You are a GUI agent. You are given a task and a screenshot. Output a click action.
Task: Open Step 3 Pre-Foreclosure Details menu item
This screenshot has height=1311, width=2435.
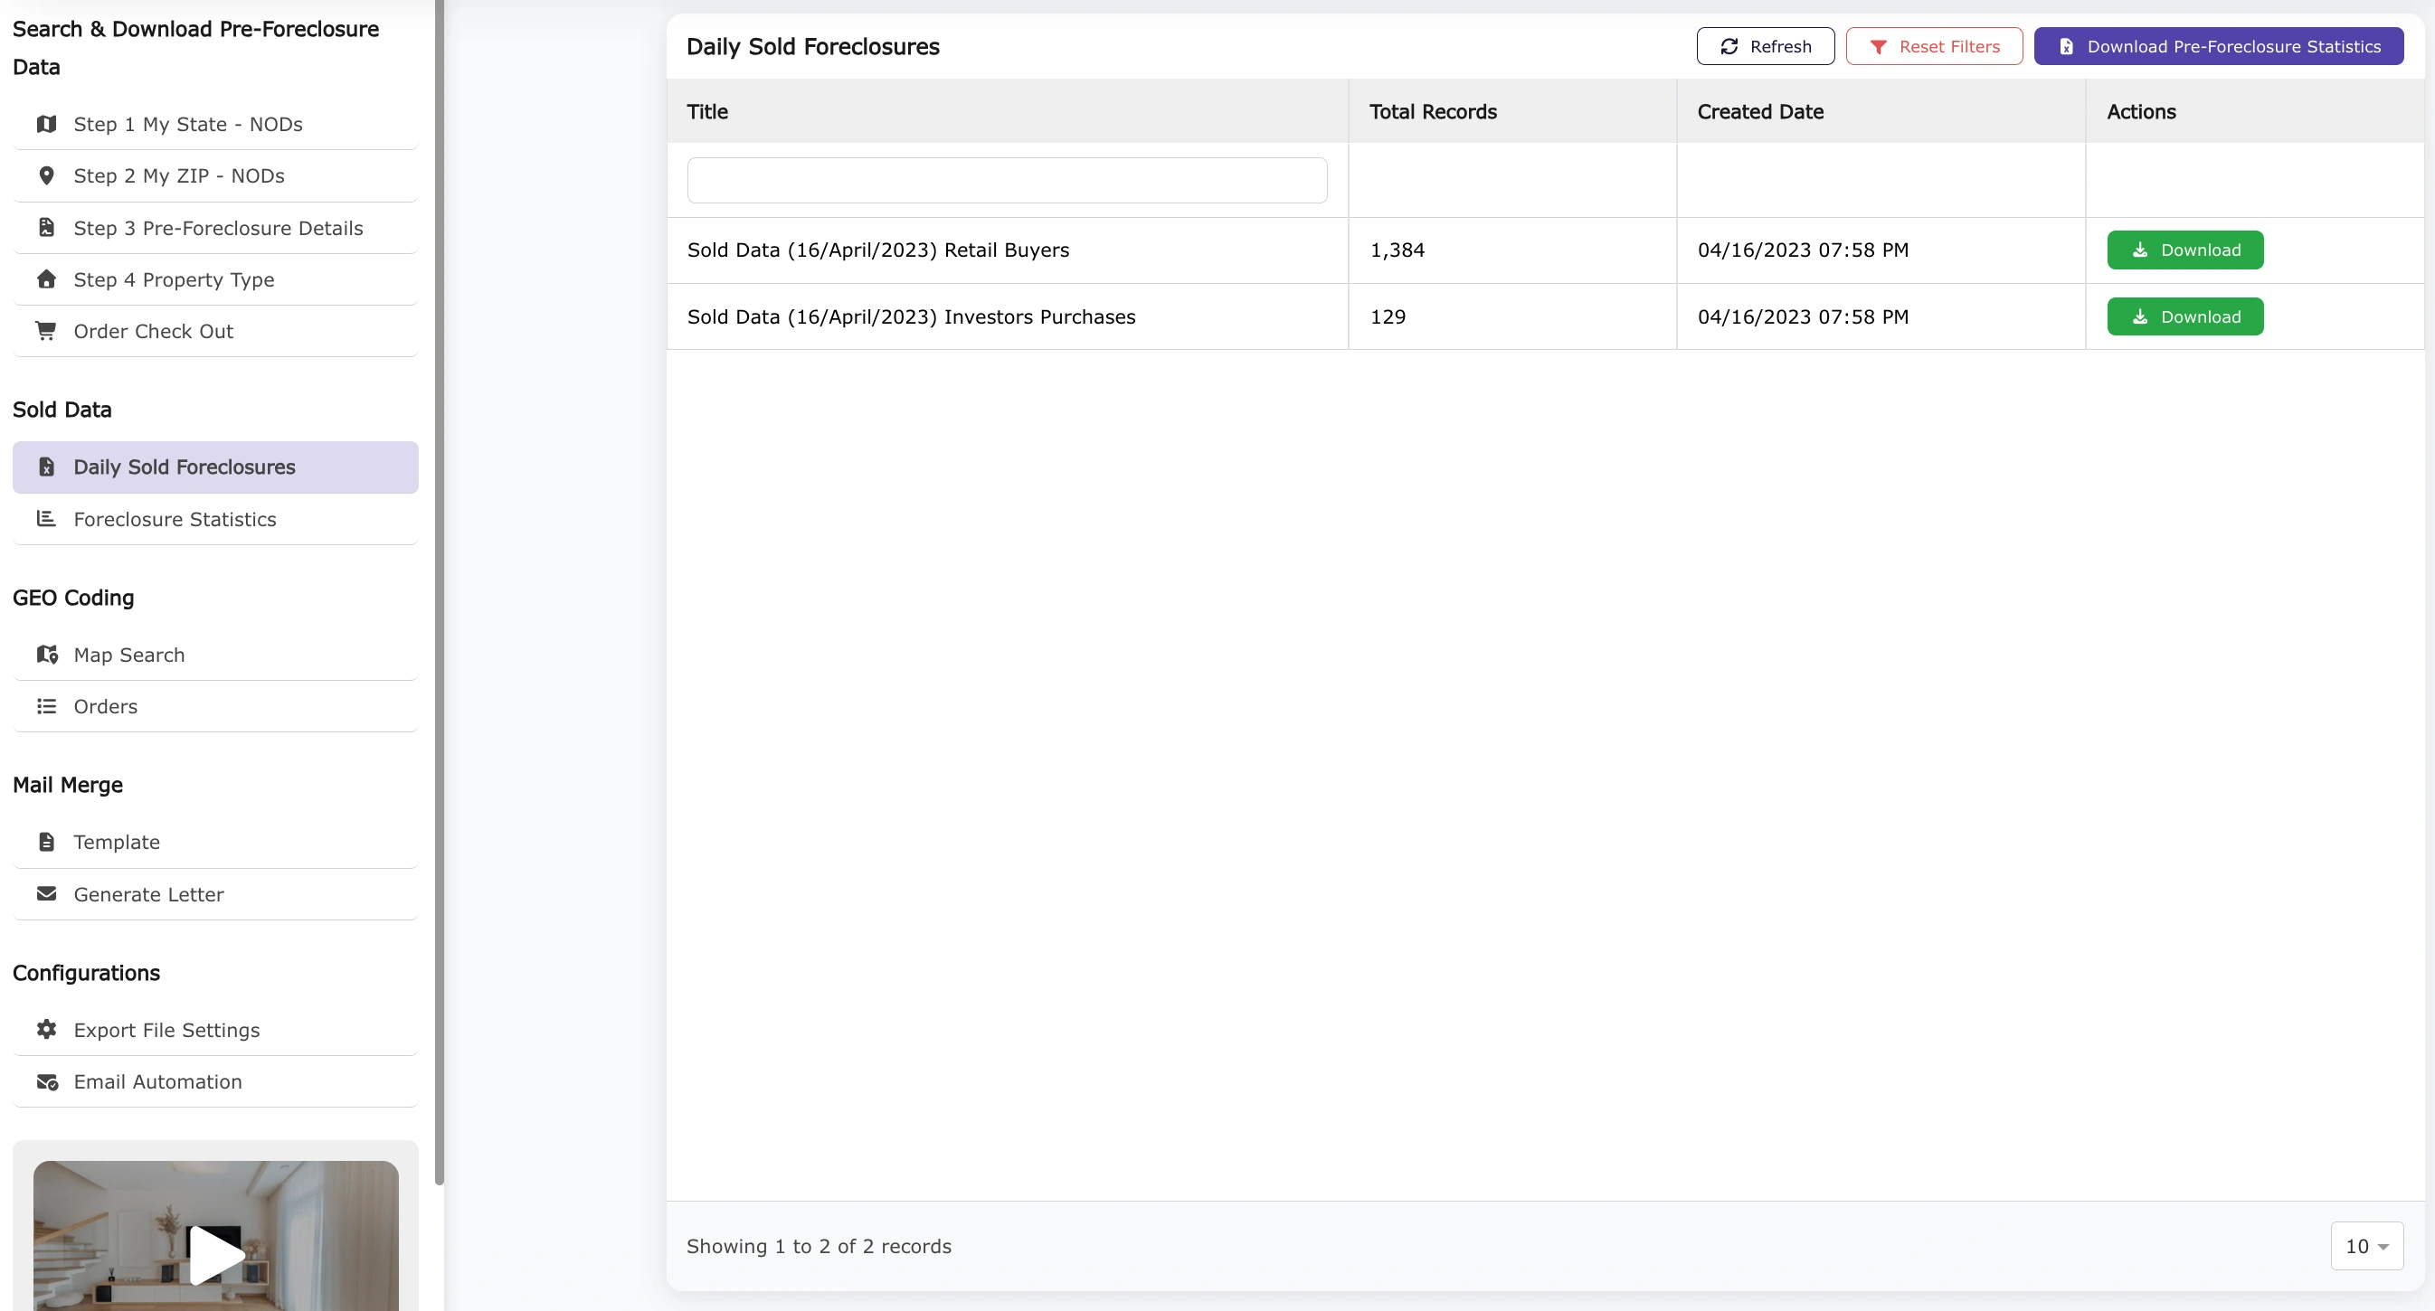tap(217, 228)
